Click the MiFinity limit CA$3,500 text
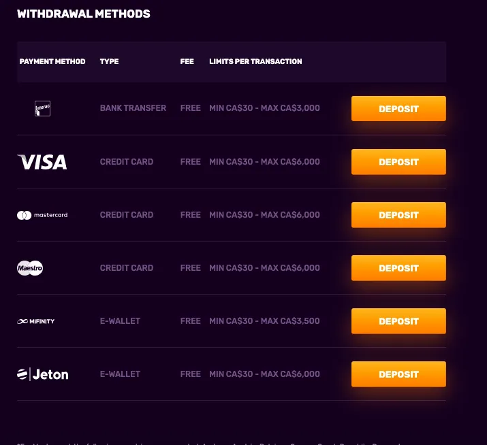Image resolution: width=487 pixels, height=445 pixels. coord(264,321)
